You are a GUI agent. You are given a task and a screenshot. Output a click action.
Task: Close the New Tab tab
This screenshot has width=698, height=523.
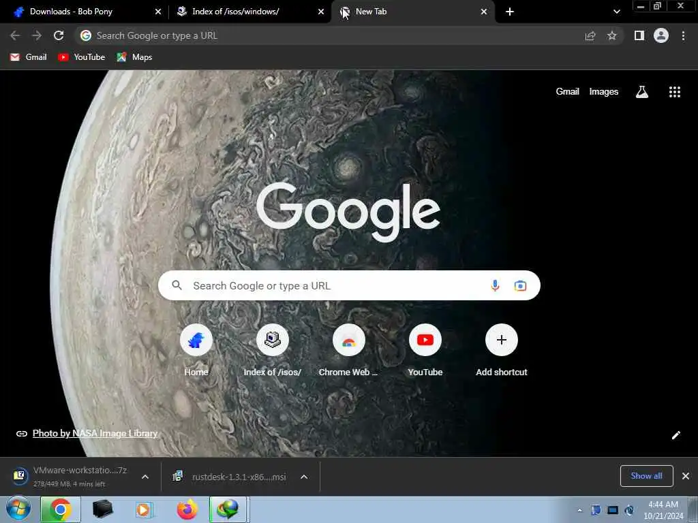tap(484, 12)
